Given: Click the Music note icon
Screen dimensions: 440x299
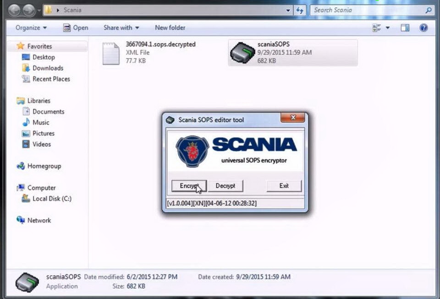Looking at the screenshot, I should (26, 122).
